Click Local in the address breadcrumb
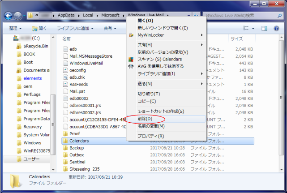 pos(88,15)
